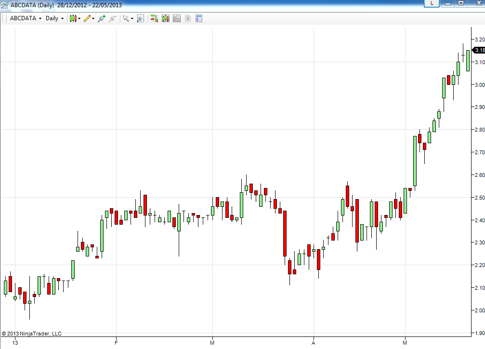Open the Daily interval dropdown

click(54, 18)
